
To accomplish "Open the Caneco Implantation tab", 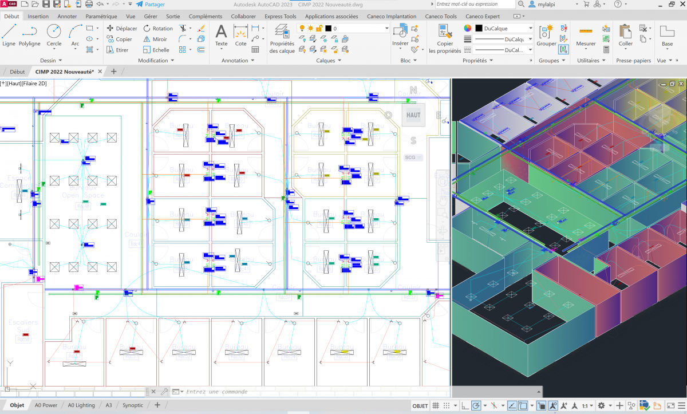I will (x=392, y=17).
